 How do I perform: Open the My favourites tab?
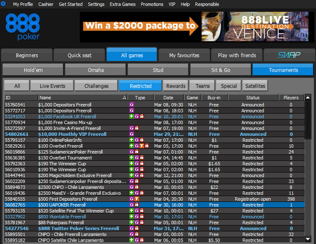pyautogui.click(x=184, y=55)
